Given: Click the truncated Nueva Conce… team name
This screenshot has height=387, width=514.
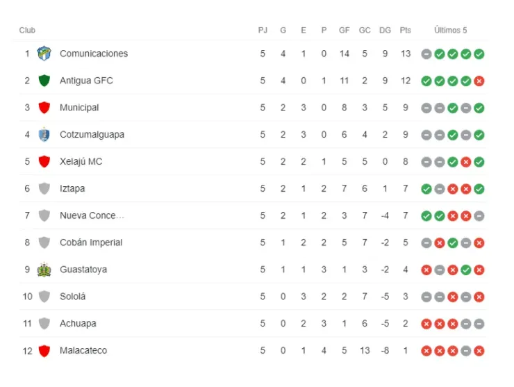Looking at the screenshot, I should [x=92, y=215].
